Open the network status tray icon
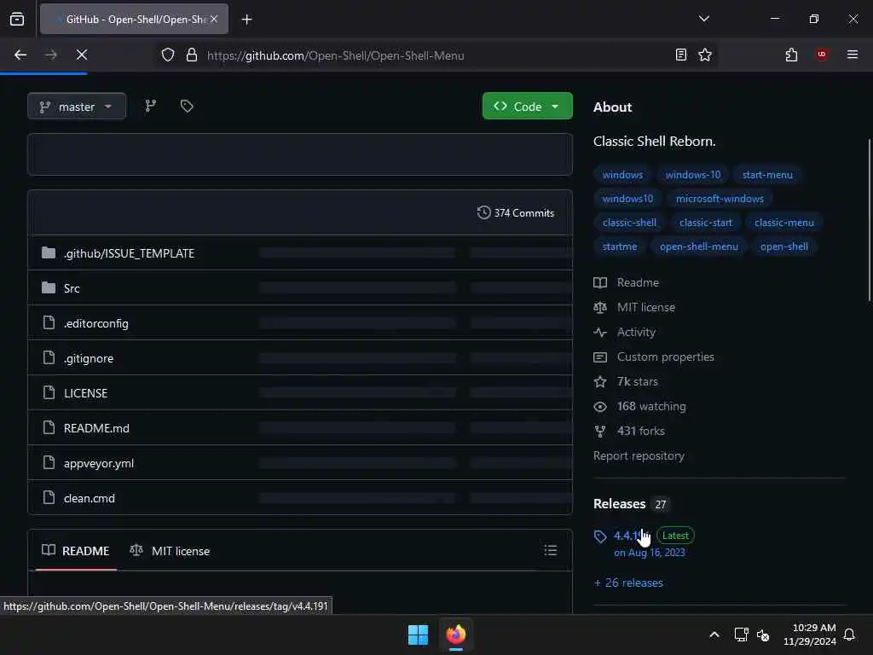 [741, 635]
